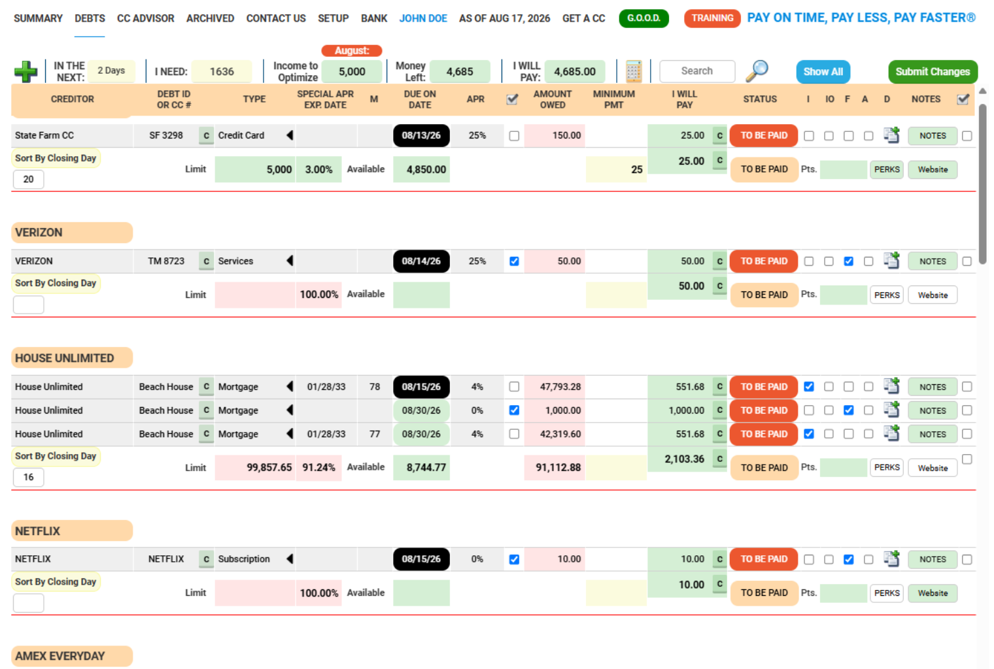Click inside the Search field

(x=697, y=71)
